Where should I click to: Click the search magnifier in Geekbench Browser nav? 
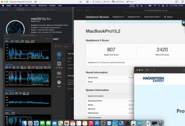tap(165, 17)
